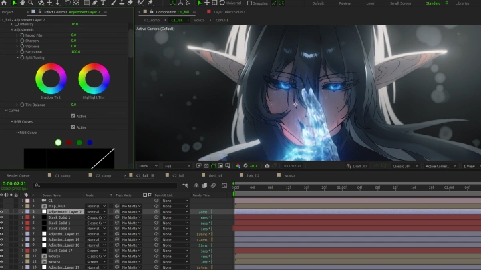Show the map_blur layer with eye column
The width and height of the screenshot is (481, 270).
pos(1,206)
